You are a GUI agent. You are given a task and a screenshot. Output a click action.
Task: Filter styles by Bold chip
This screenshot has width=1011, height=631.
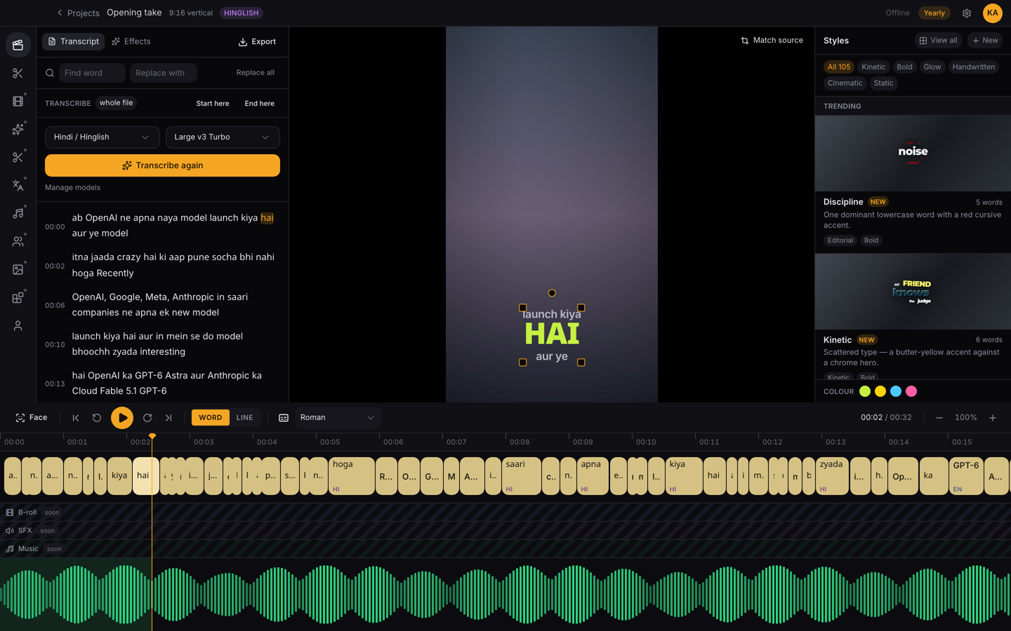click(x=904, y=67)
